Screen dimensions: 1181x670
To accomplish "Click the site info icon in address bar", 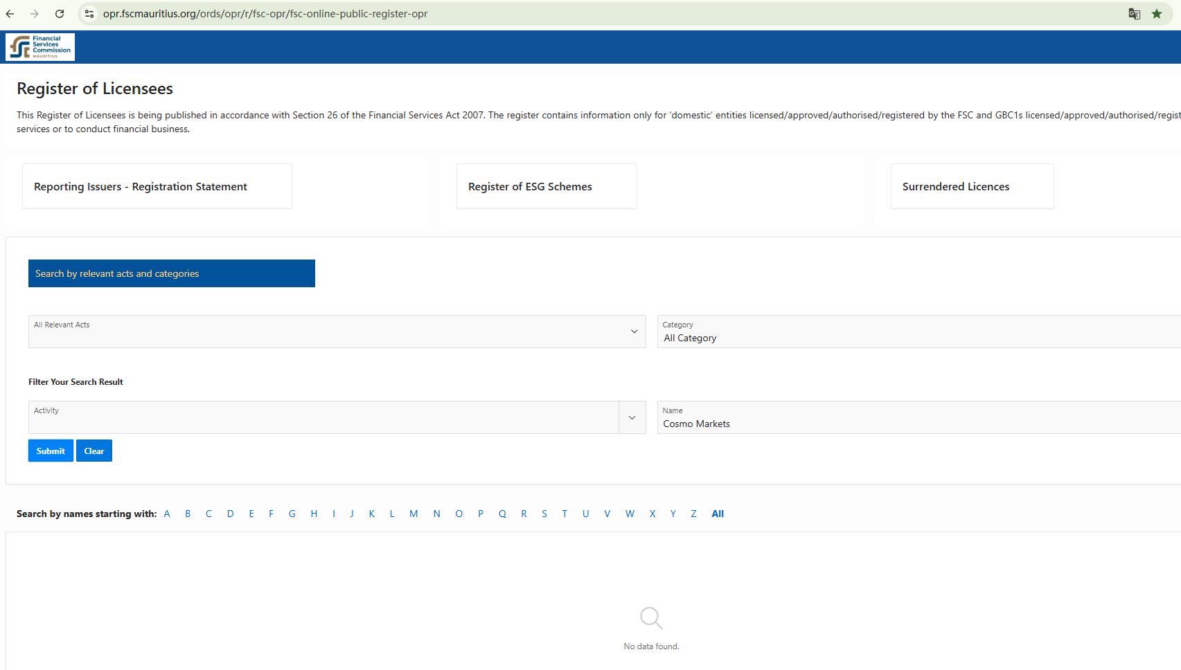I will coord(89,14).
